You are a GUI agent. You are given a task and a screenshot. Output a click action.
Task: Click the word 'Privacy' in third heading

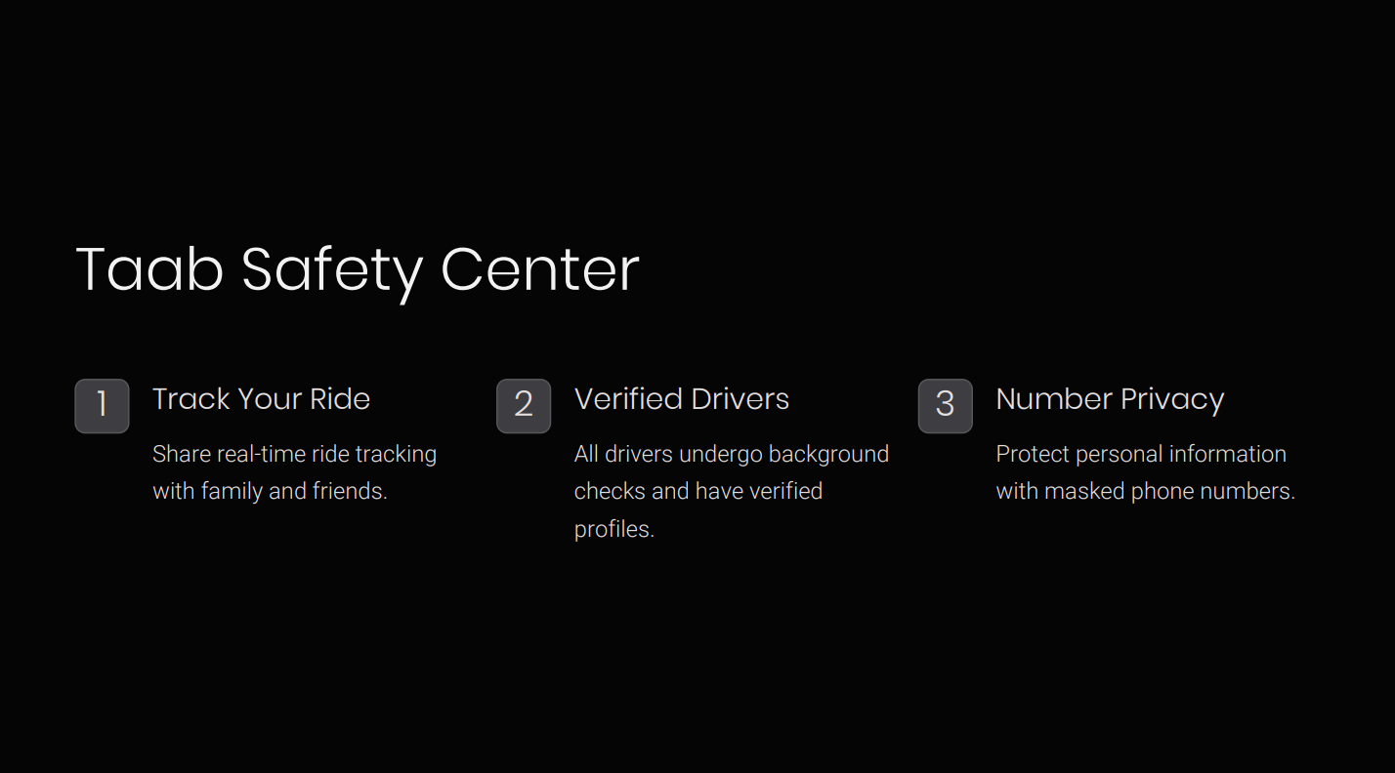pos(1172,400)
